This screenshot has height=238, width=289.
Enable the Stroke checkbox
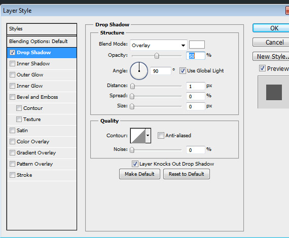point(12,175)
